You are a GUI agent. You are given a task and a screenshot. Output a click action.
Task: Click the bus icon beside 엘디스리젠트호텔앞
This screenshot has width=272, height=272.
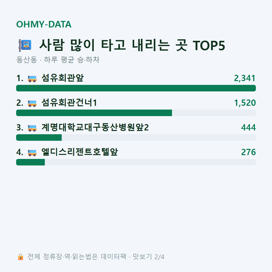32,152
